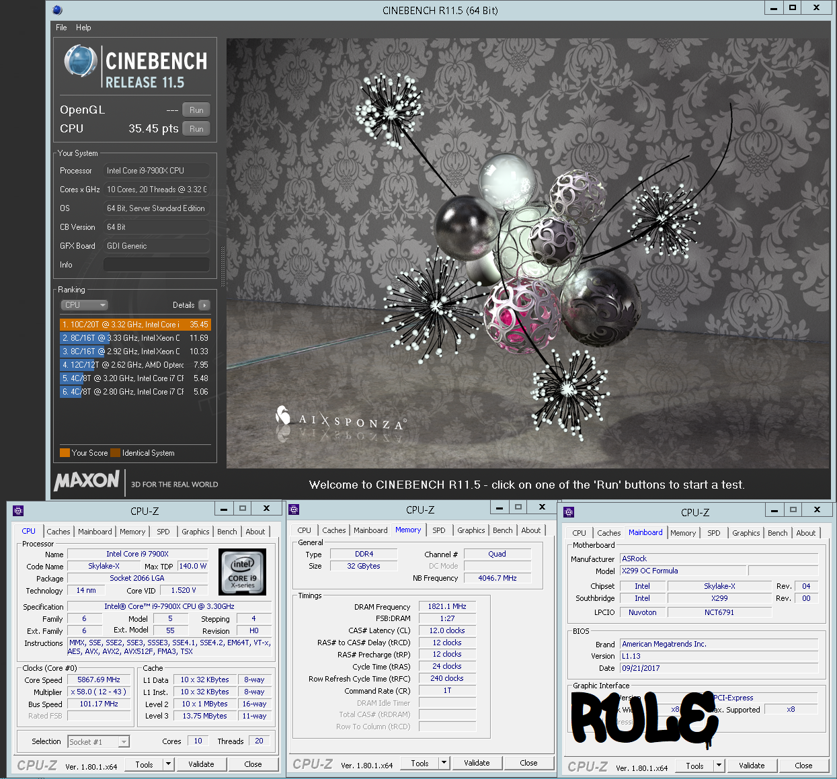Select ranking row 5 4C/8T 3.20 GHz
This screenshot has width=837, height=779.
pos(135,378)
